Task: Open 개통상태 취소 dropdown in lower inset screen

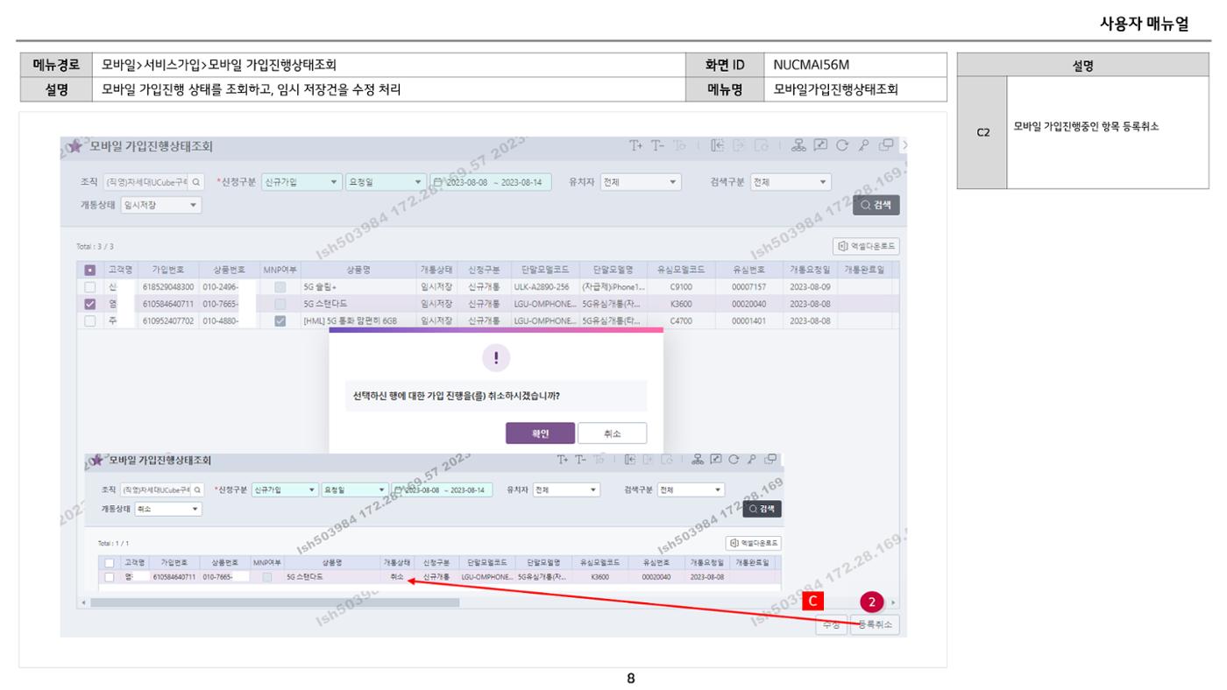Action: click(x=168, y=509)
